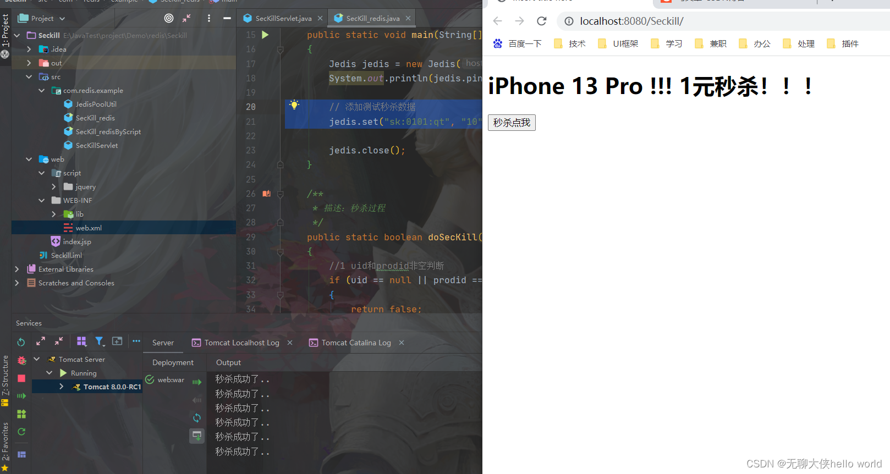Click the fold marker at line 26 gutter
This screenshot has height=474, width=890.
click(281, 194)
